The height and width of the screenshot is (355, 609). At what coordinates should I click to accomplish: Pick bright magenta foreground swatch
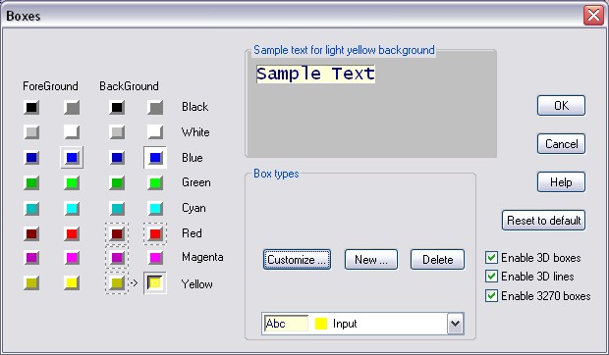coord(72,258)
